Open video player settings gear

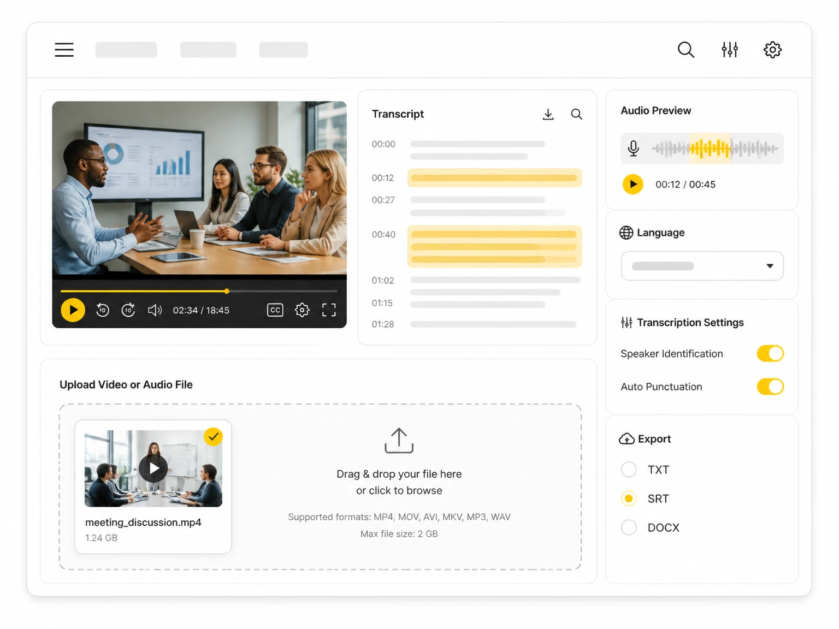(x=302, y=310)
